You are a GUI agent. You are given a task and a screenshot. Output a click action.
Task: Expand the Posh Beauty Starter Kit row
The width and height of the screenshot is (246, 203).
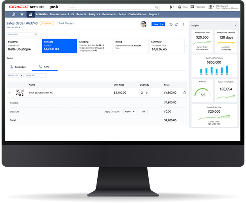click(9, 93)
